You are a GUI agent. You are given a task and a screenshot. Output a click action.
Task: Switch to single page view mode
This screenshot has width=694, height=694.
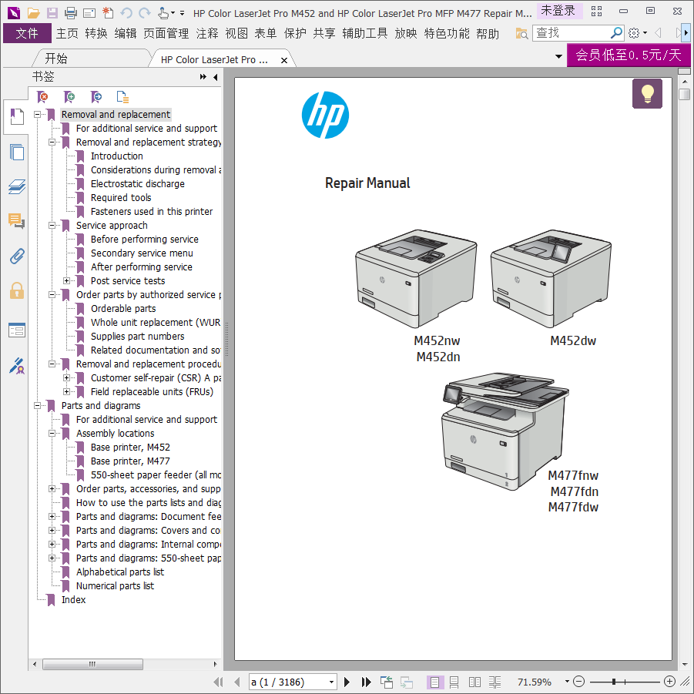click(434, 682)
